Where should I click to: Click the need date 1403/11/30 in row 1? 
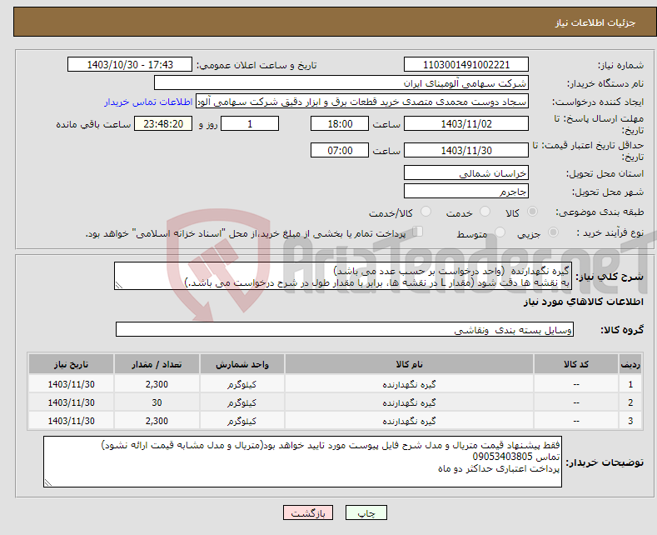click(72, 384)
